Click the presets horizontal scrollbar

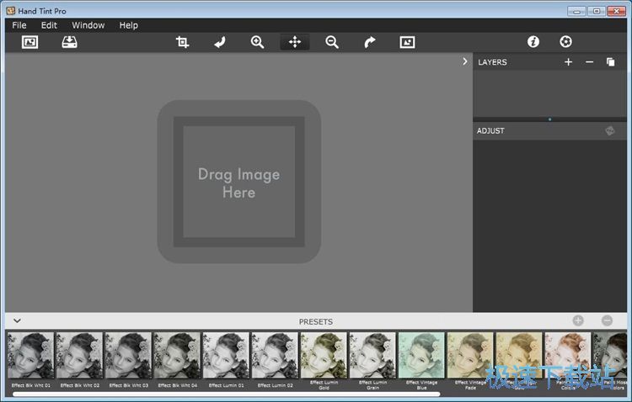[226, 394]
